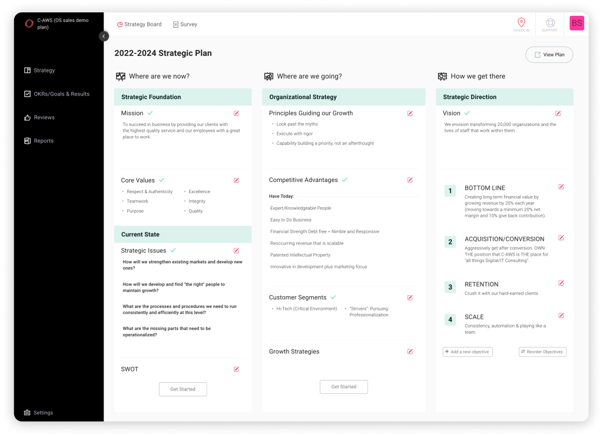Click Reorder Objectives button

542,352
